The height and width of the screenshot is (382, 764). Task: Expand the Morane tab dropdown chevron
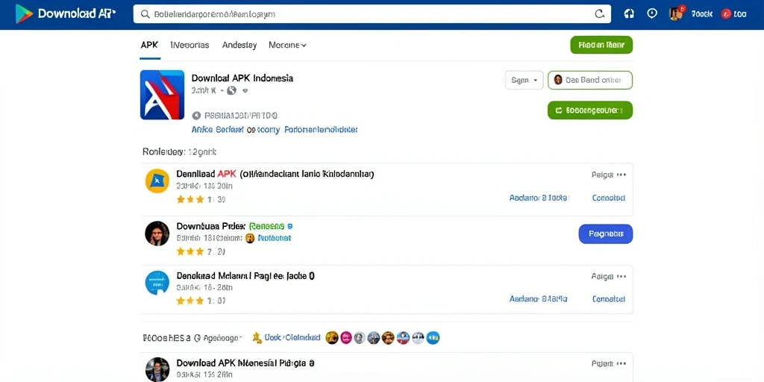click(x=304, y=46)
